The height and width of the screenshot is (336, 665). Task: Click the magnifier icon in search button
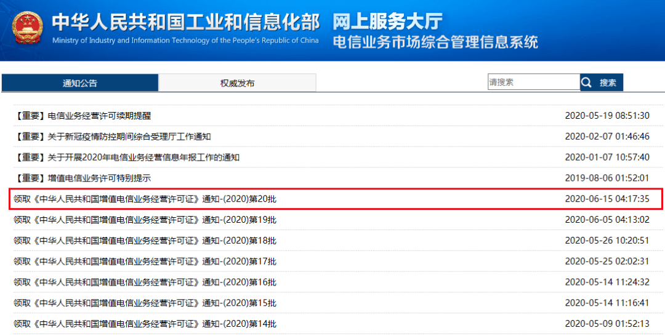(x=587, y=82)
